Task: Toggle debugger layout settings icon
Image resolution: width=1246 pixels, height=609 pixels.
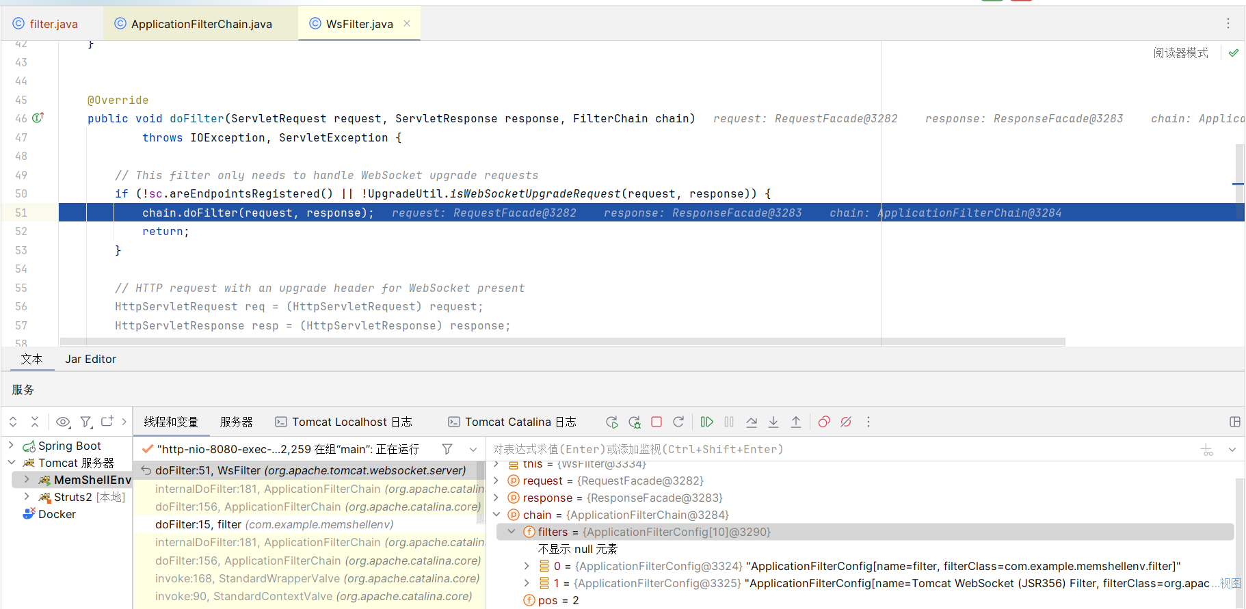Action: point(1235,422)
